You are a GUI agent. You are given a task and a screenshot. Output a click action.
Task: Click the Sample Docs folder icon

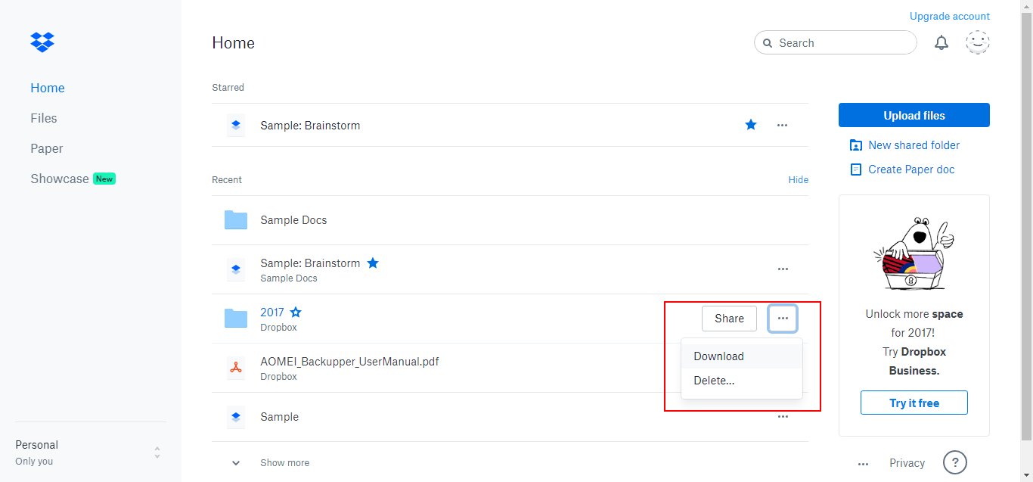[236, 219]
